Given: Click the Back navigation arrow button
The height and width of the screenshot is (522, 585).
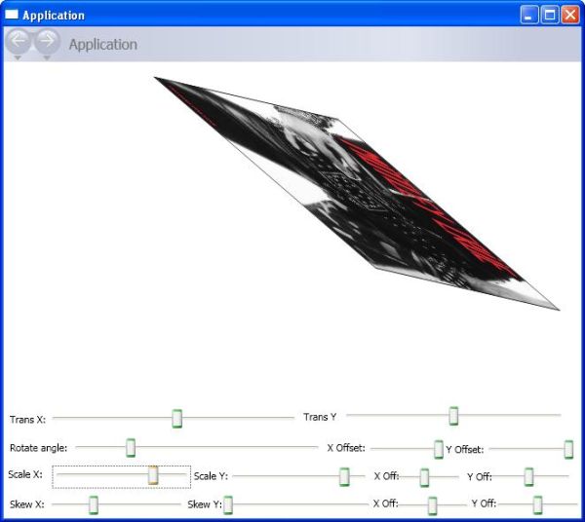Looking at the screenshot, I should click(x=17, y=41).
